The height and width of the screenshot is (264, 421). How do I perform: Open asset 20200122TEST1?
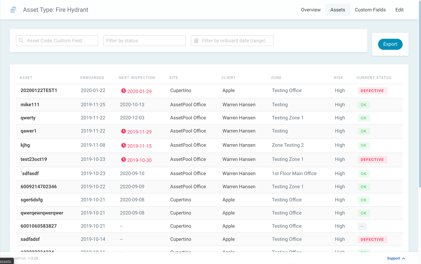tap(39, 90)
